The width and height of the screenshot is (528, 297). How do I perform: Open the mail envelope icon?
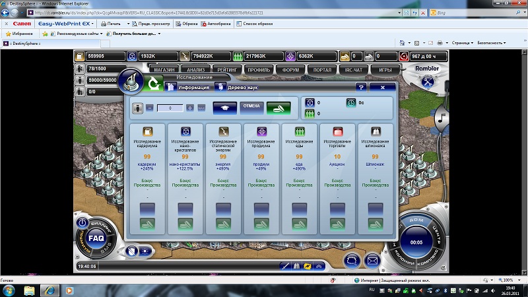tap(373, 259)
